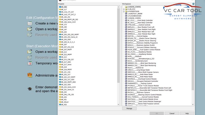The height and width of the screenshot is (115, 205).
Task: Expand the 3.LIN_ECU folder node
Action: click(x=124, y=9)
